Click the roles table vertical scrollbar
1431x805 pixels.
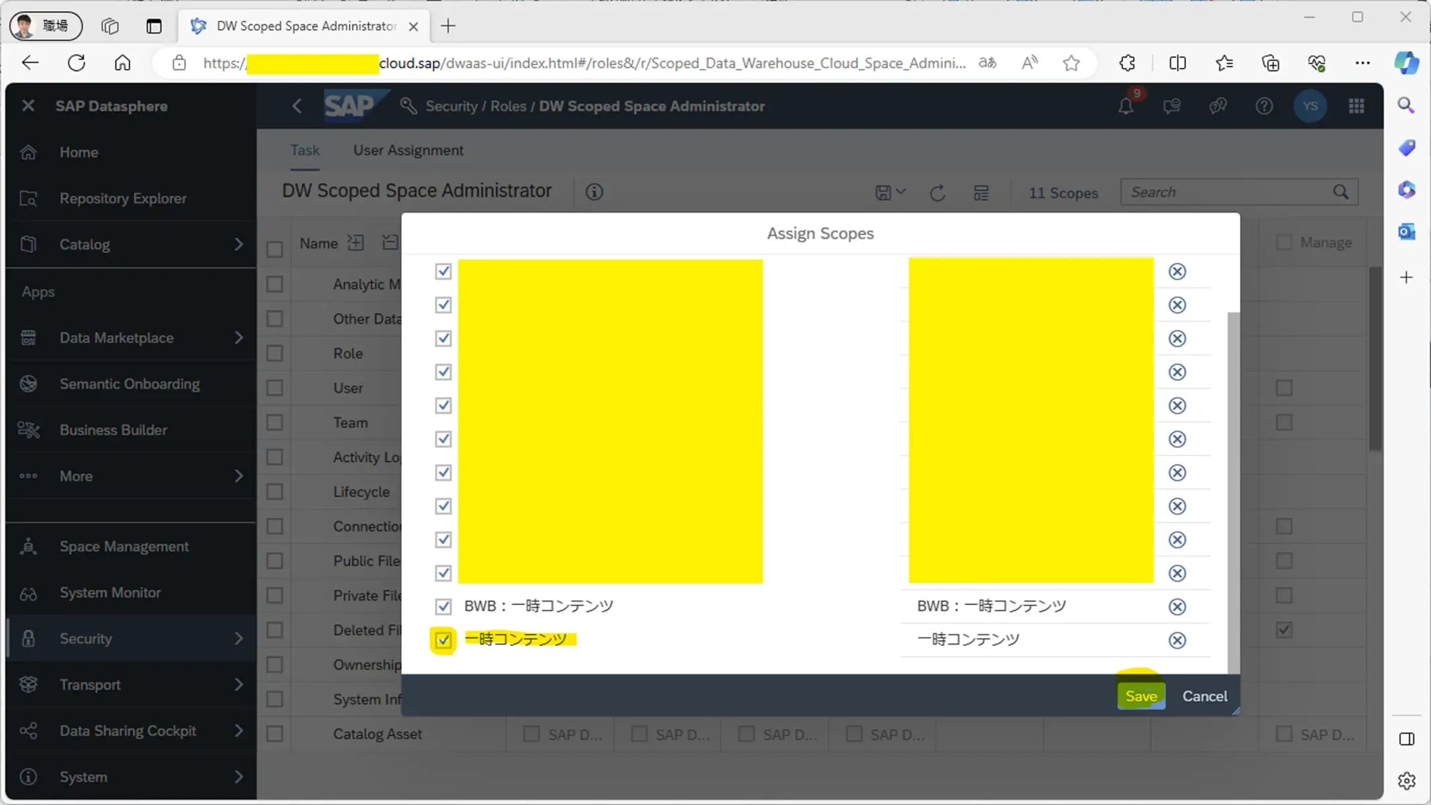(x=1375, y=359)
